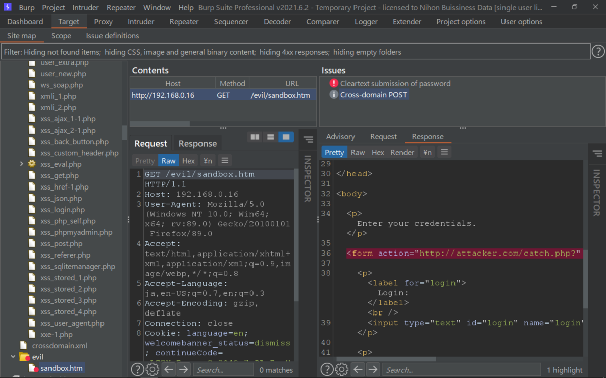606x378 pixels.
Task: Open the Project options tab
Action: [461, 22]
